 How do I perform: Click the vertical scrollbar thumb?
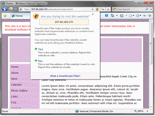point(151,43)
